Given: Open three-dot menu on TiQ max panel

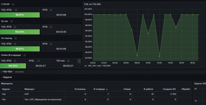Looking at the screenshot, I should [x=79, y=61].
